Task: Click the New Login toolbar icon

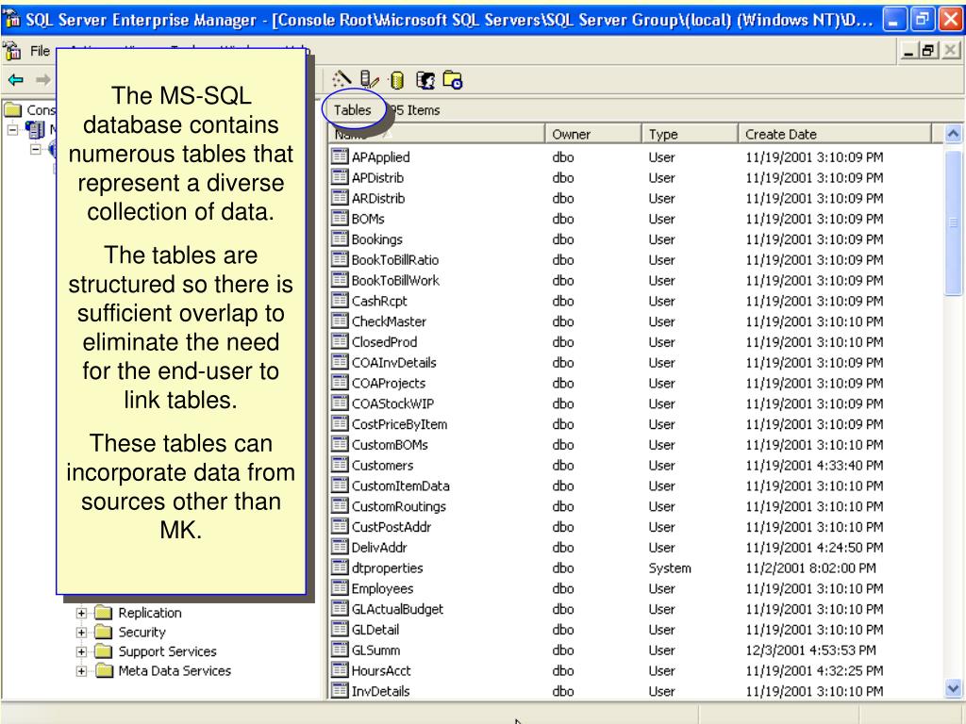Action: coord(425,80)
